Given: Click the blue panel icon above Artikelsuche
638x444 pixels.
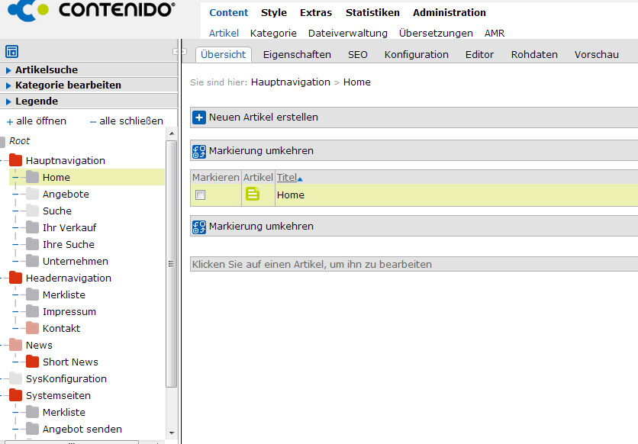Looking at the screenshot, I should click(11, 52).
